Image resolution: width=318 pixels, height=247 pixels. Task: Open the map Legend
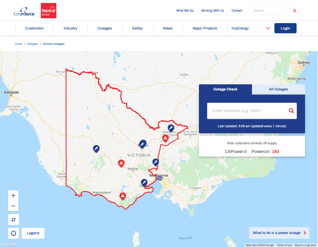tap(33, 233)
